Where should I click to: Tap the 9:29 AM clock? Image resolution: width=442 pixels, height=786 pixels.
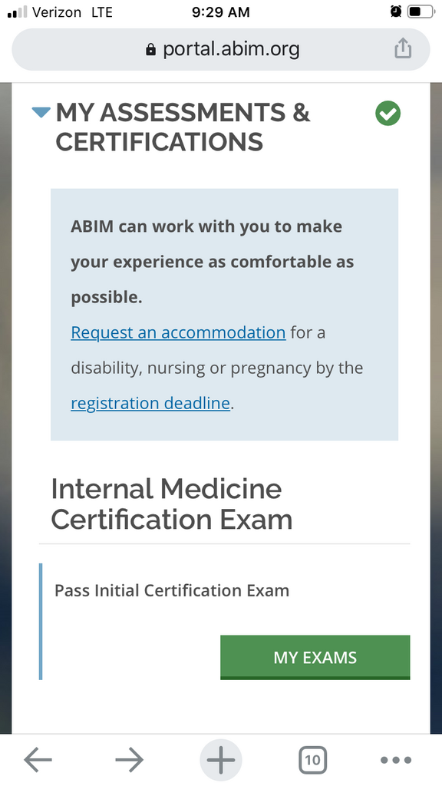tap(221, 12)
